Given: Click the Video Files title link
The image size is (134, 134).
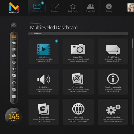Looking at the screenshot, I should [43, 57].
